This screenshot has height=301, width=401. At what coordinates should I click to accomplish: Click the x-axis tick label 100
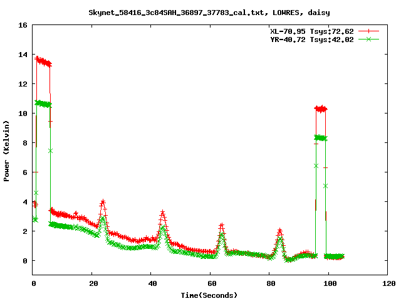330,283
